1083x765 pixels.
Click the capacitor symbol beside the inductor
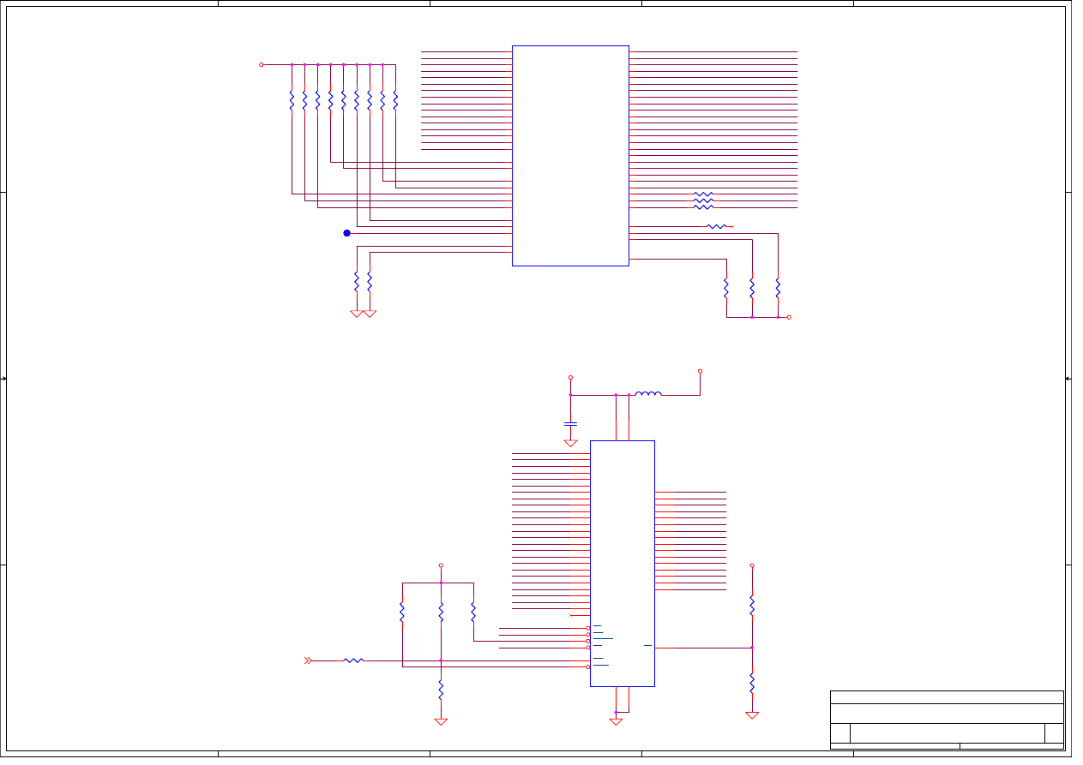coord(570,423)
